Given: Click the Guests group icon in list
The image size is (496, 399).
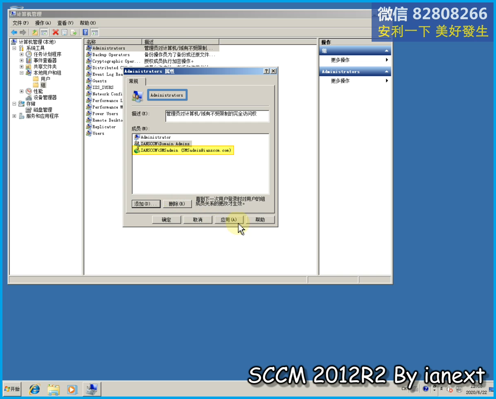Looking at the screenshot, I should pos(89,81).
